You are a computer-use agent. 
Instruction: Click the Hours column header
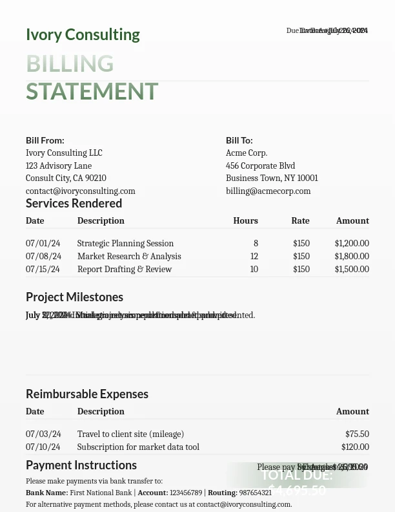click(x=245, y=220)
